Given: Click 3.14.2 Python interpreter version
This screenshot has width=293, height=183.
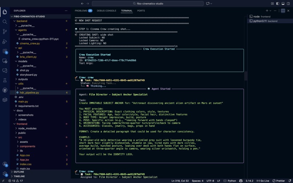Looking at the screenshot, I should (249, 181).
